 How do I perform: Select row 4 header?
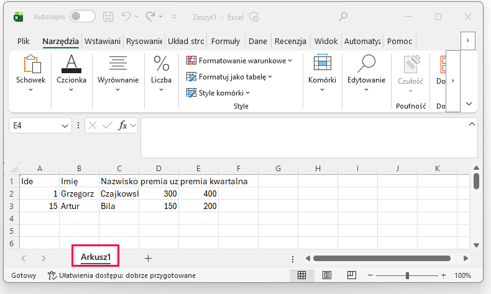point(12,218)
